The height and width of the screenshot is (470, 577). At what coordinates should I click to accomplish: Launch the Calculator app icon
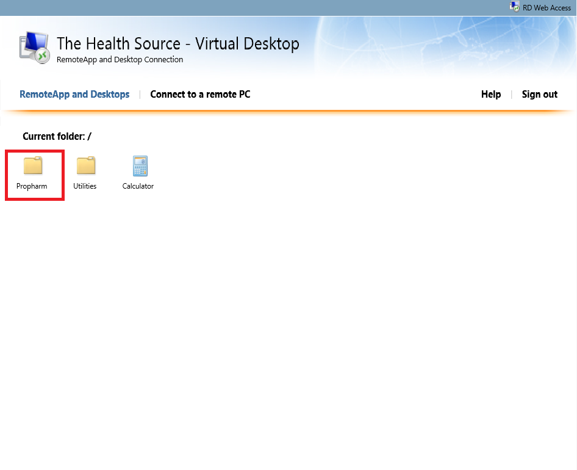pyautogui.click(x=140, y=166)
